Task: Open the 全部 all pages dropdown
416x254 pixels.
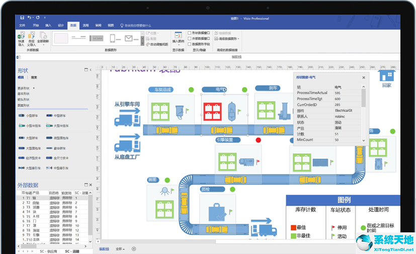Action: [120, 249]
